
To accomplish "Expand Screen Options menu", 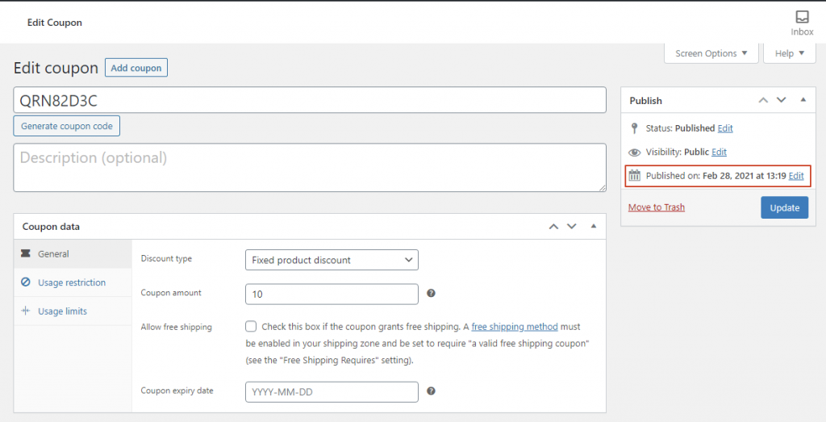I will (x=711, y=53).
